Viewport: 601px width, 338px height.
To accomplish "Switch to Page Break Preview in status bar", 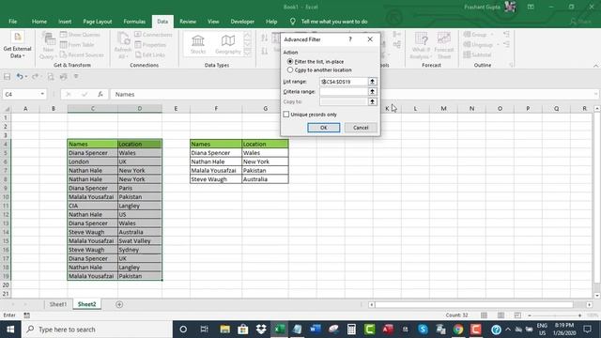I will (x=517, y=315).
